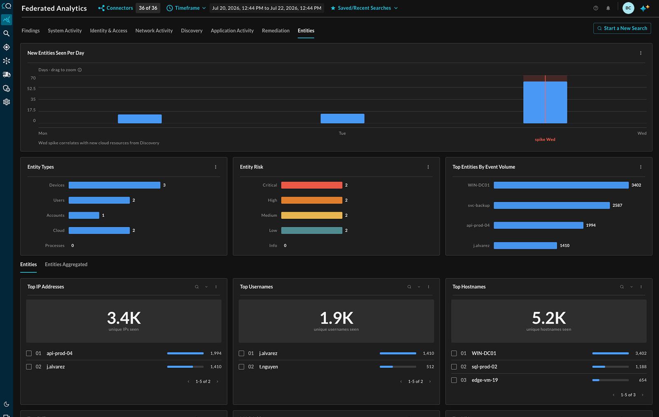Open the network hub sidebar icon
Screen dimensions: 659x417
pyautogui.click(x=7, y=61)
